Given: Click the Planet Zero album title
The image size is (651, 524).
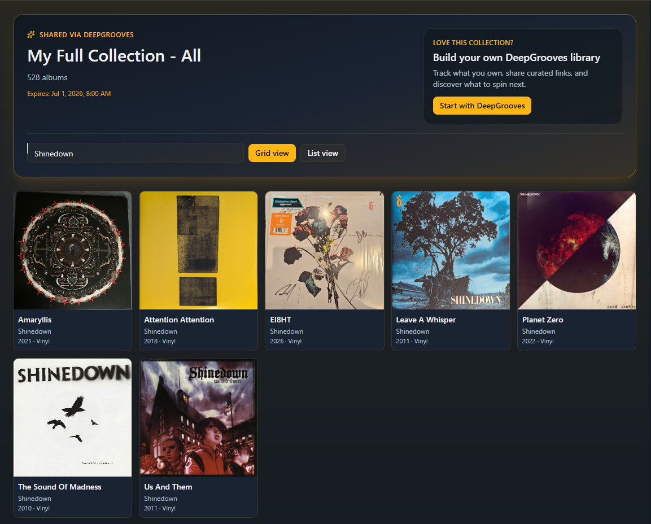Looking at the screenshot, I should (543, 320).
